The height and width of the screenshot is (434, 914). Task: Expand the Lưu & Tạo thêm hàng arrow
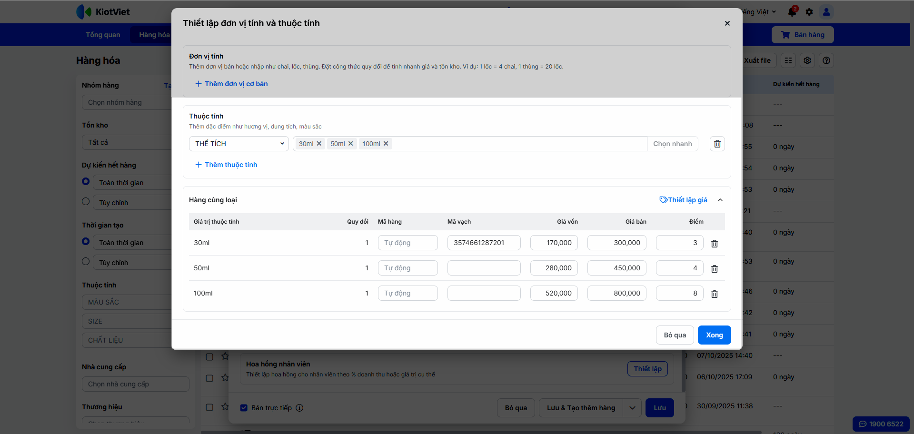(632, 408)
